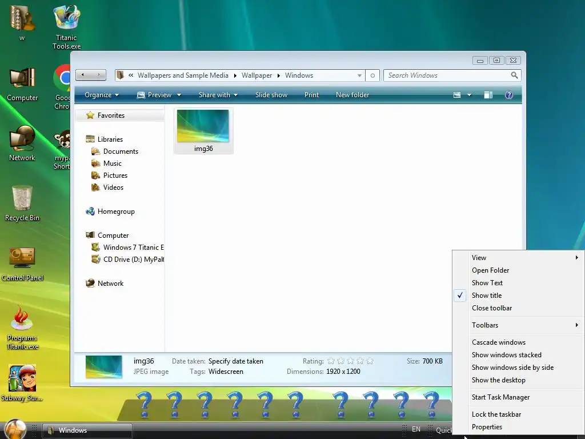Select the Network desktop icon
The image size is (585, 439).
(22, 143)
